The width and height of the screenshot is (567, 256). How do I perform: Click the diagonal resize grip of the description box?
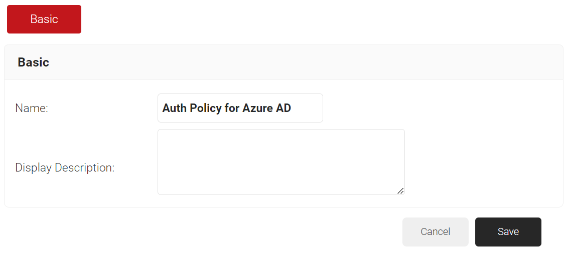(x=400, y=190)
